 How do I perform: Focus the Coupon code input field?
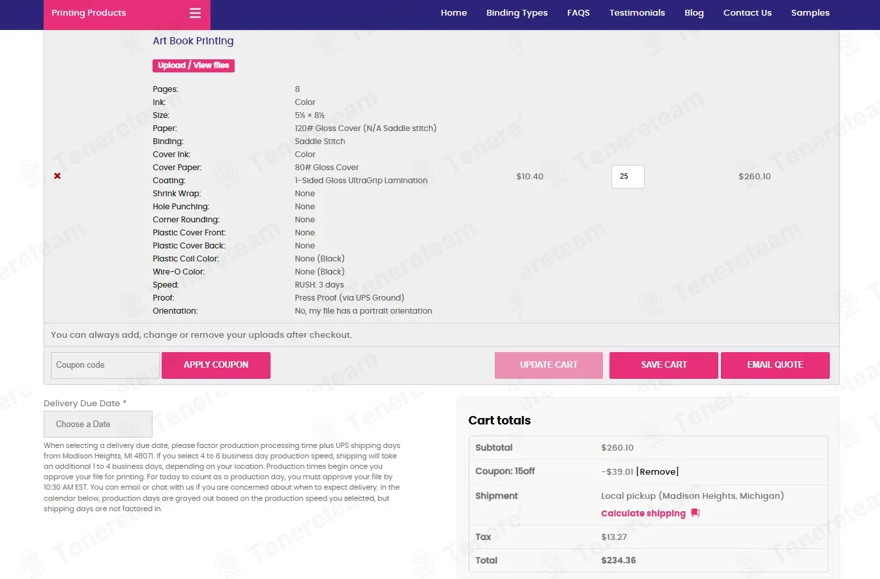(x=105, y=365)
